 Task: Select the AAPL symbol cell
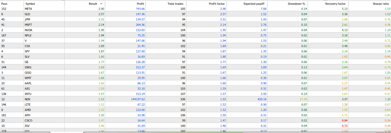(x=44, y=83)
